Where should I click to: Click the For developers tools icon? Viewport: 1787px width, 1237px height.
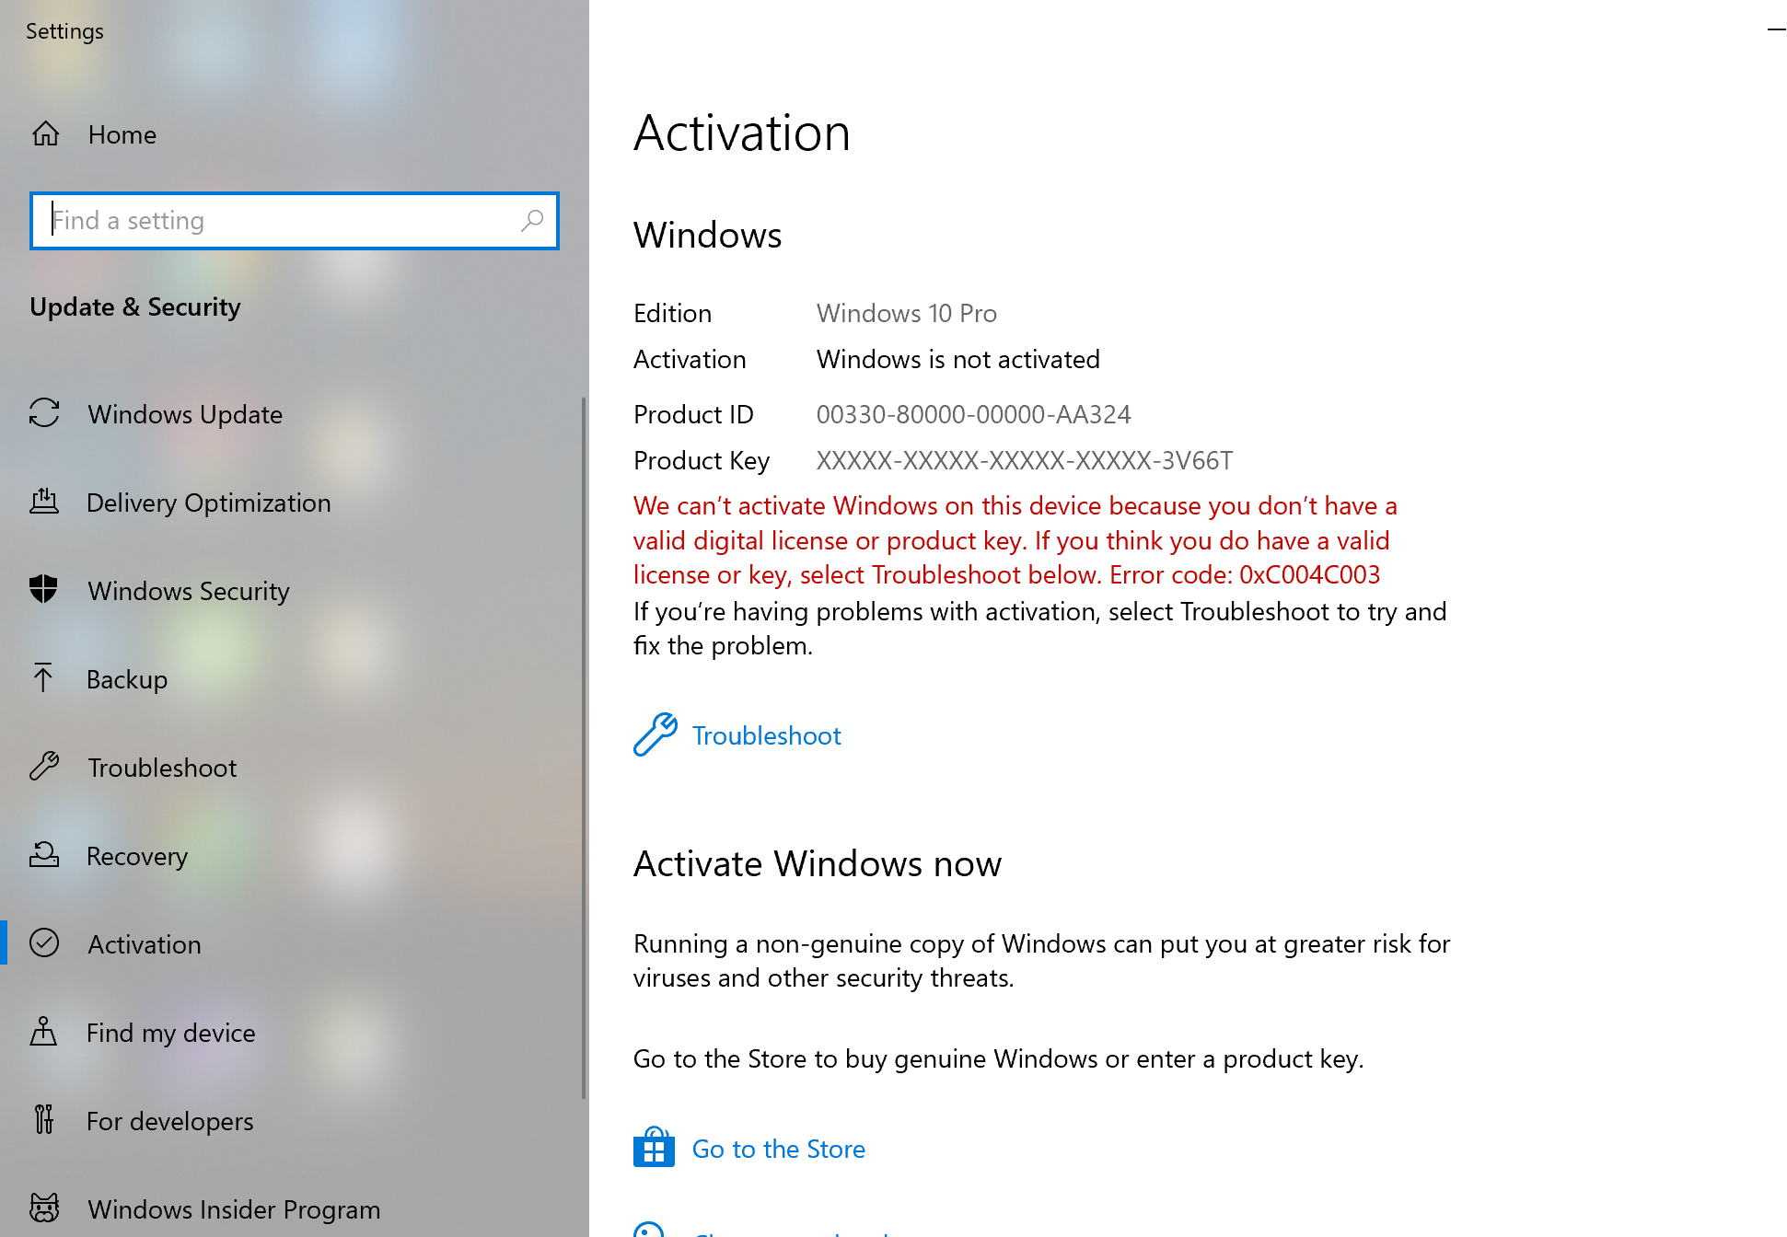43,1119
